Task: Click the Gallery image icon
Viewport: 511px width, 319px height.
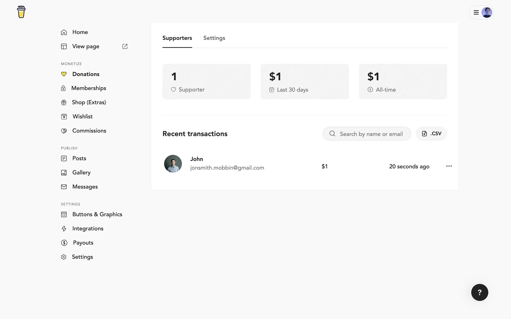Action: click(x=64, y=173)
